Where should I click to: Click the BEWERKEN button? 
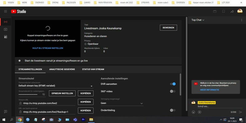coord(168,28)
